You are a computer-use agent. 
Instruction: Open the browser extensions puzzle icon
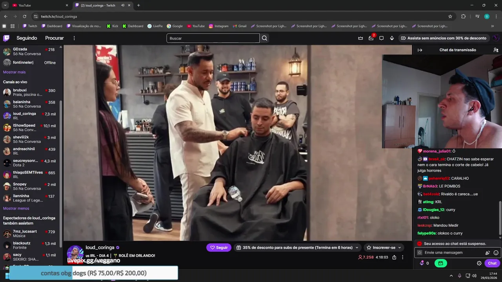click(463, 16)
